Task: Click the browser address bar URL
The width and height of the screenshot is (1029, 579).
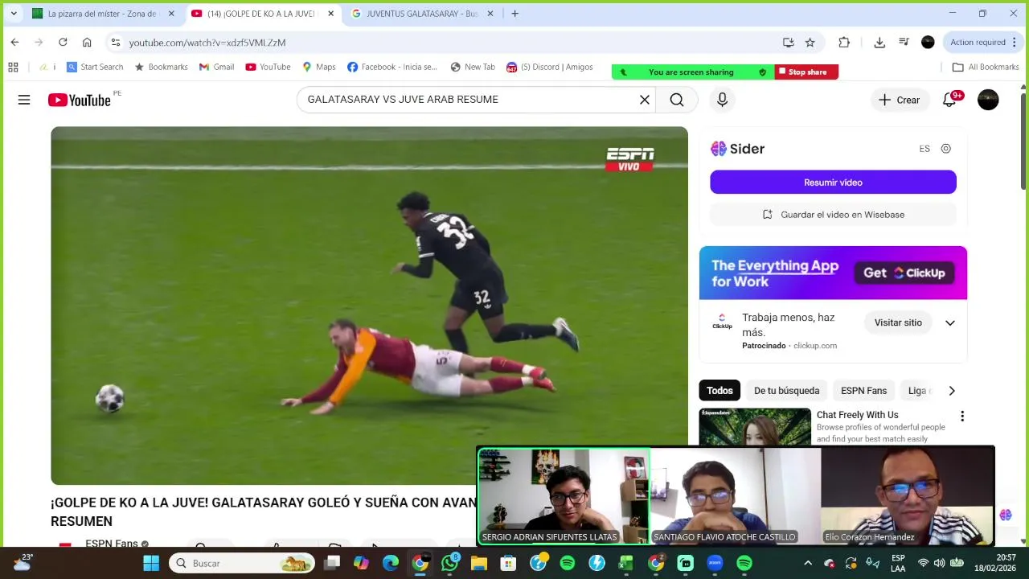Action: (207, 43)
